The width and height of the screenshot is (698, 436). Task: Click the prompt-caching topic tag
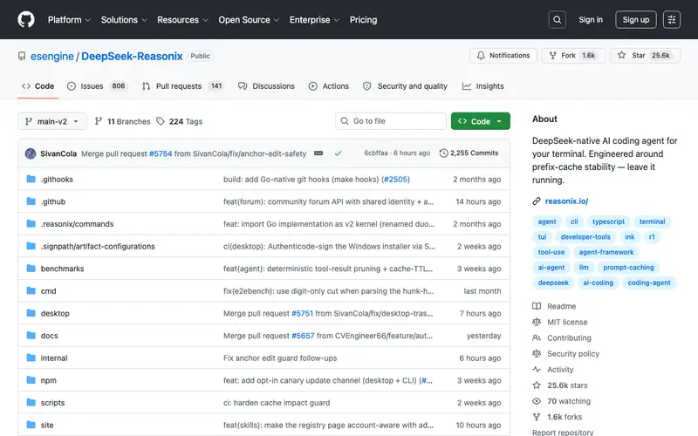point(628,268)
